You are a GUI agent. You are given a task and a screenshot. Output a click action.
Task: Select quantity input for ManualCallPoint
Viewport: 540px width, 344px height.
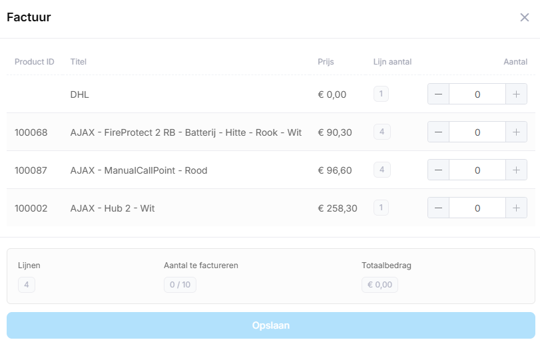[477, 170]
